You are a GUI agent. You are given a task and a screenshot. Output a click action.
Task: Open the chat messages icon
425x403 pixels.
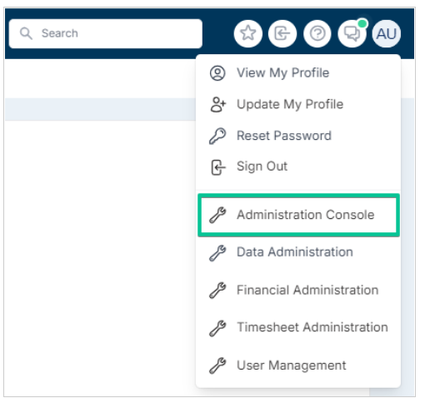point(352,33)
